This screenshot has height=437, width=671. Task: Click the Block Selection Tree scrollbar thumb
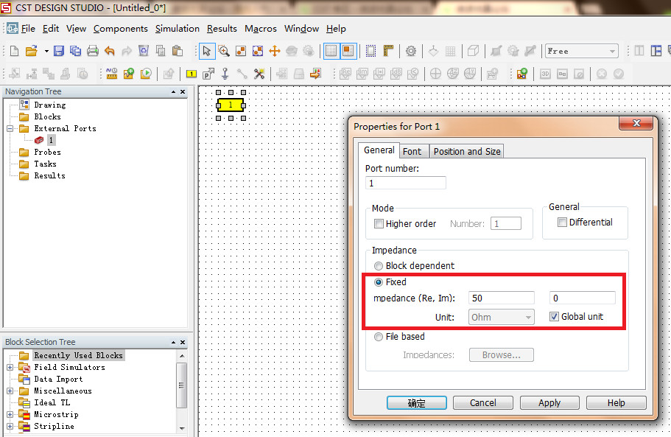[x=181, y=385]
